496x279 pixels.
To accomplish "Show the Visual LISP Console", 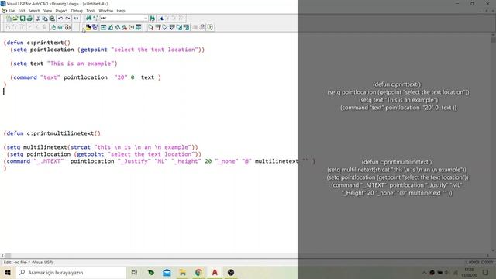I will pos(103,27).
